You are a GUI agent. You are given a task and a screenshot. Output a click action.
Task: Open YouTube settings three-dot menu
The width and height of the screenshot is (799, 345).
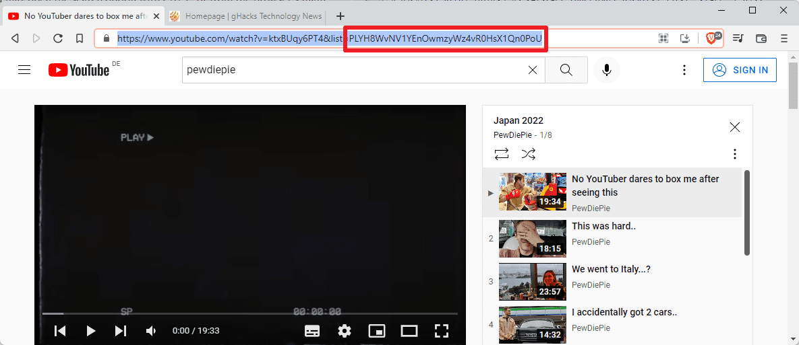coord(684,70)
